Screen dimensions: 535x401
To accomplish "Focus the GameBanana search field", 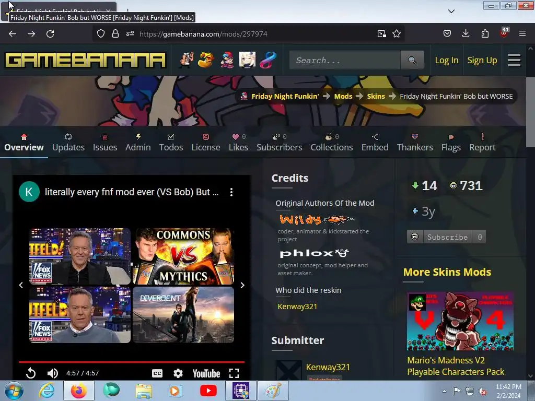I will click(345, 61).
